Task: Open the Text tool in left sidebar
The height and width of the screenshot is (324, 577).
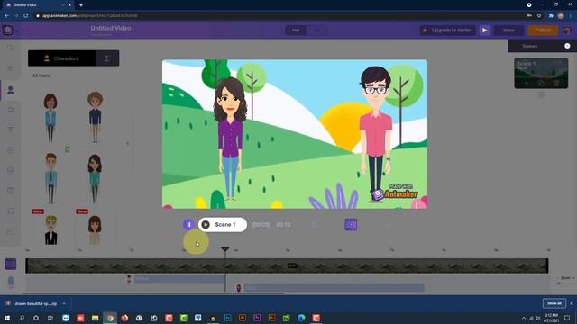Action: (x=10, y=130)
